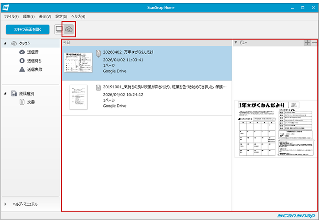
Task: Open dropdown arrow under 20260402 document icon
Action: click(98, 57)
